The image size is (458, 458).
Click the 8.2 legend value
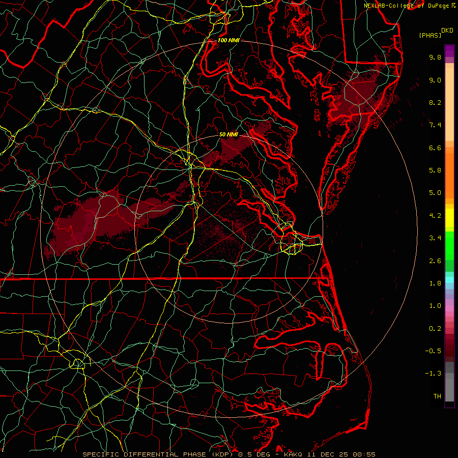435,102
